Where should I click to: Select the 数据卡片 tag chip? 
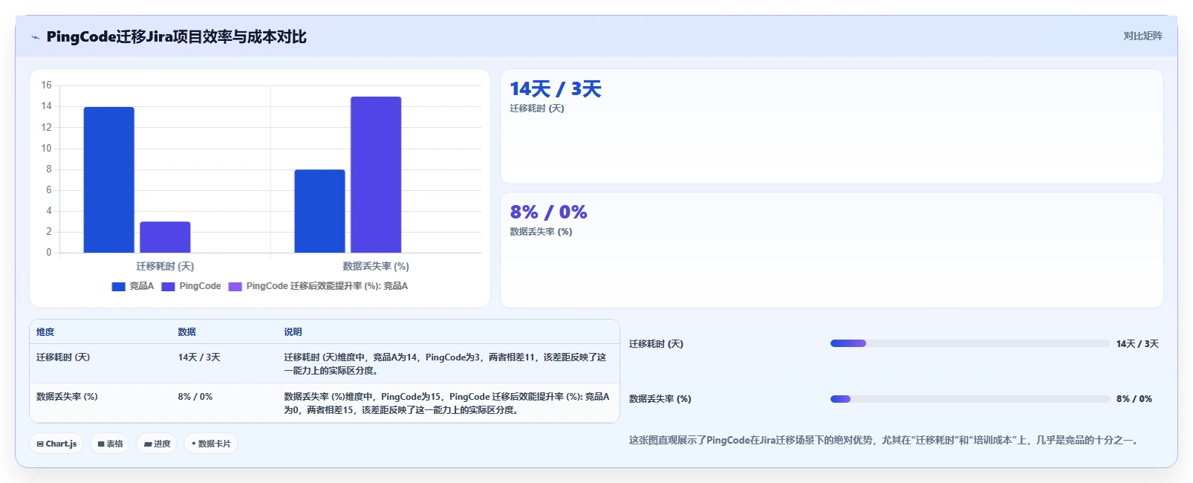[x=211, y=444]
